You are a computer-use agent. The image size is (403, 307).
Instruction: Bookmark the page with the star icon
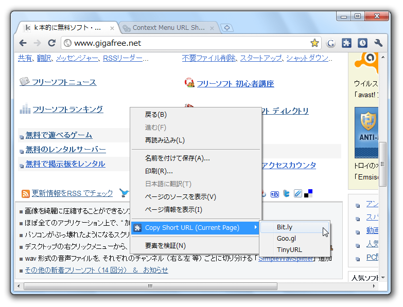pyautogui.click(x=314, y=43)
